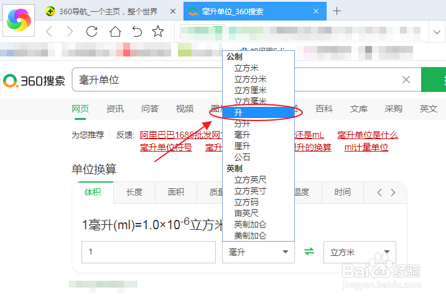Select the 英文 search category
446x300 pixels.
(x=429, y=109)
